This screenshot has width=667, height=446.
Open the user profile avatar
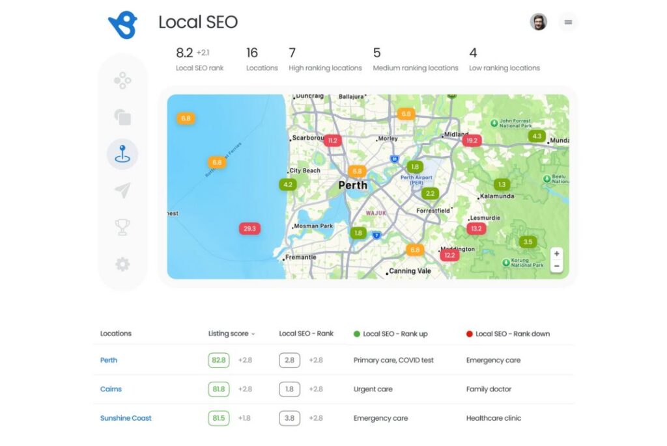click(x=538, y=21)
